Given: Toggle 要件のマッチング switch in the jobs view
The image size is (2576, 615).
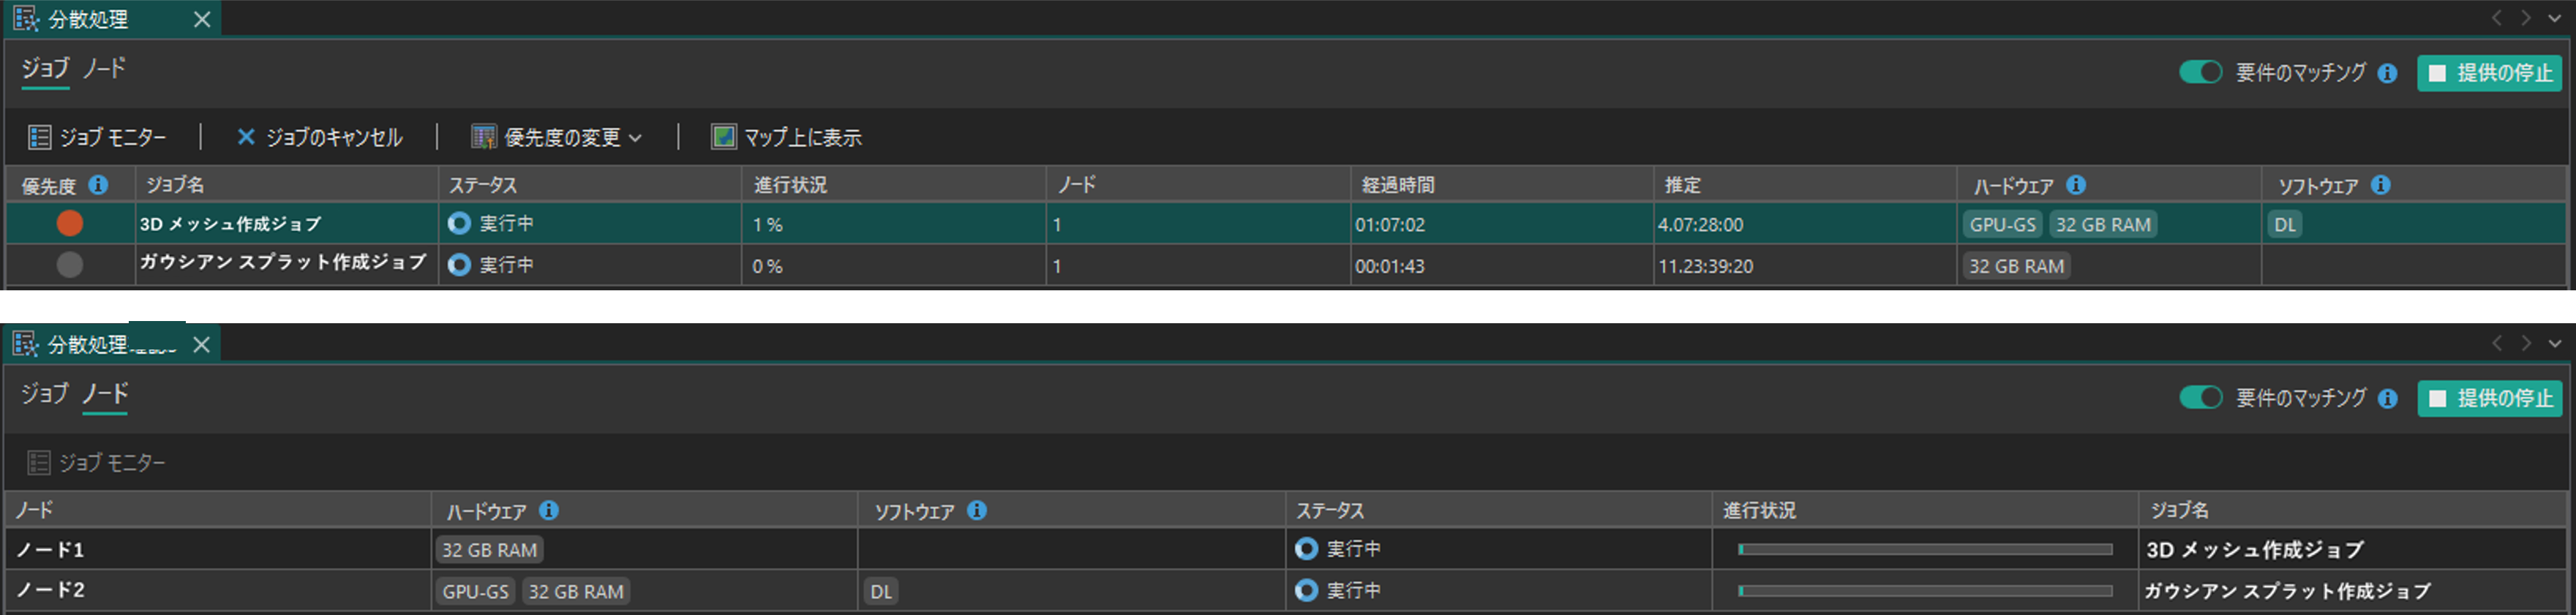Looking at the screenshot, I should [x=2200, y=72].
